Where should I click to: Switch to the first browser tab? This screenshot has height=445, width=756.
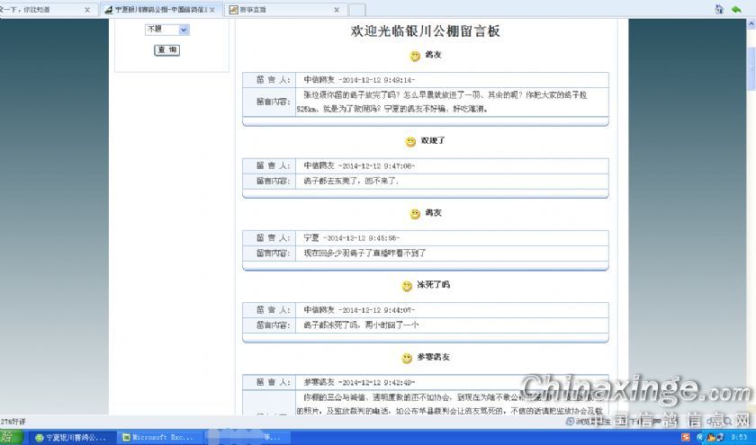pos(40,10)
